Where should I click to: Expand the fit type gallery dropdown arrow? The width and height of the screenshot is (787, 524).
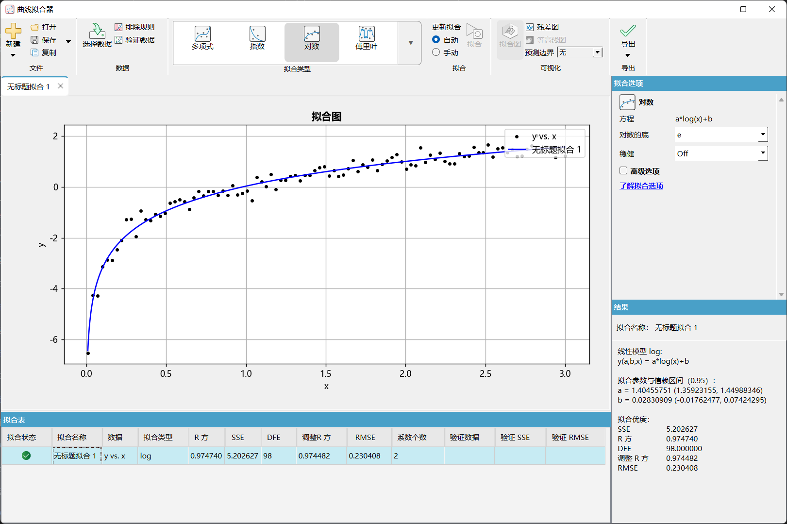[x=411, y=43]
